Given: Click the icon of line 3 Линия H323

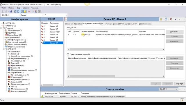Looking at the screenshot, I should tap(42, 32).
